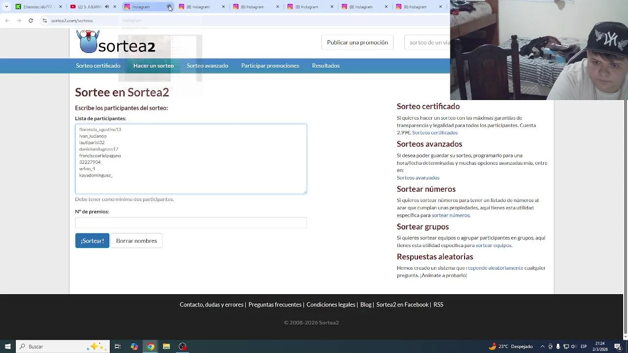Image resolution: width=628 pixels, height=353 pixels.
Task: Open Condiciones legales footer link
Action: point(331,305)
